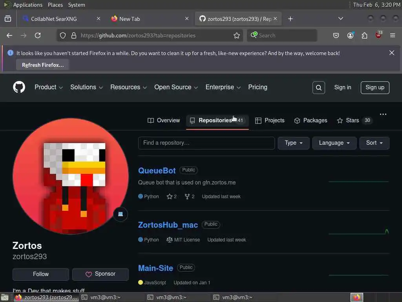Close the CollabNet SearXNG tab
Viewport: 402px width, 302px height.
point(99,19)
